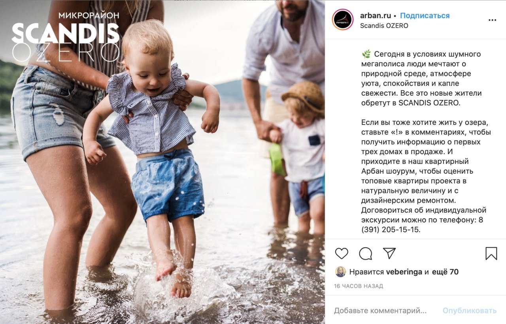
Task: Show the ещё 70 likes list
Action: (x=446, y=272)
